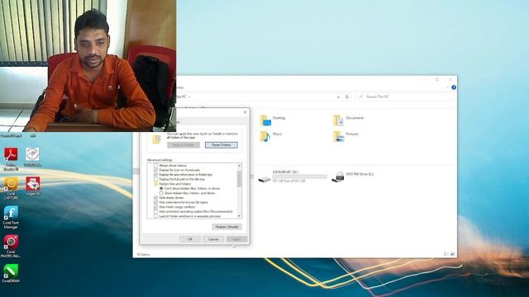Screen dimensions: 529x297
Task: Click the Apply button in Folder Options
Action: click(x=236, y=239)
